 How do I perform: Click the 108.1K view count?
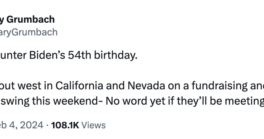pyautogui.click(x=65, y=125)
